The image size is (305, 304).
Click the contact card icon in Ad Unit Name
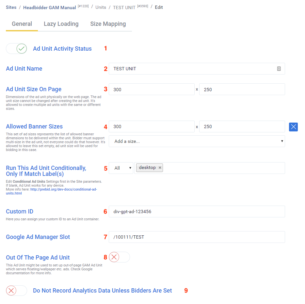(x=279, y=69)
